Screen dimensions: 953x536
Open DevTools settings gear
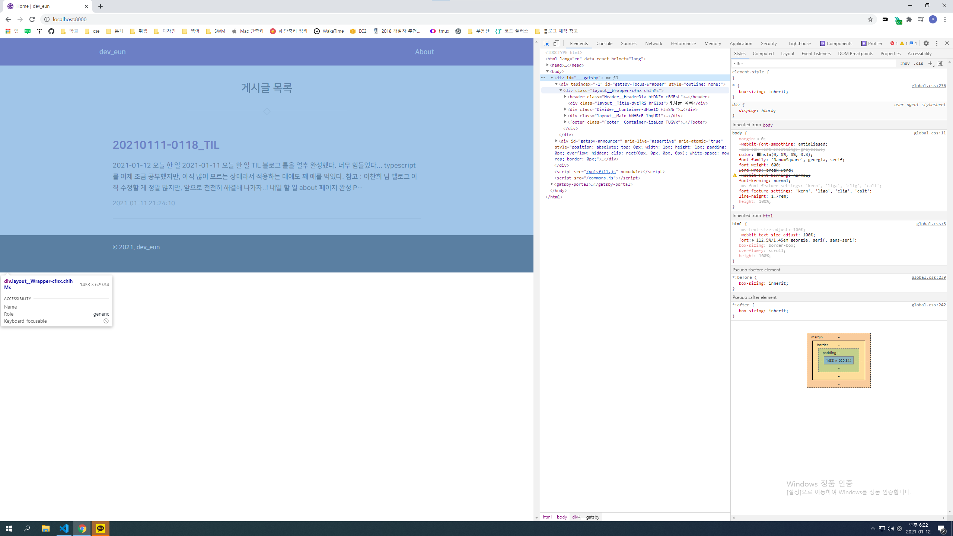coord(926,43)
